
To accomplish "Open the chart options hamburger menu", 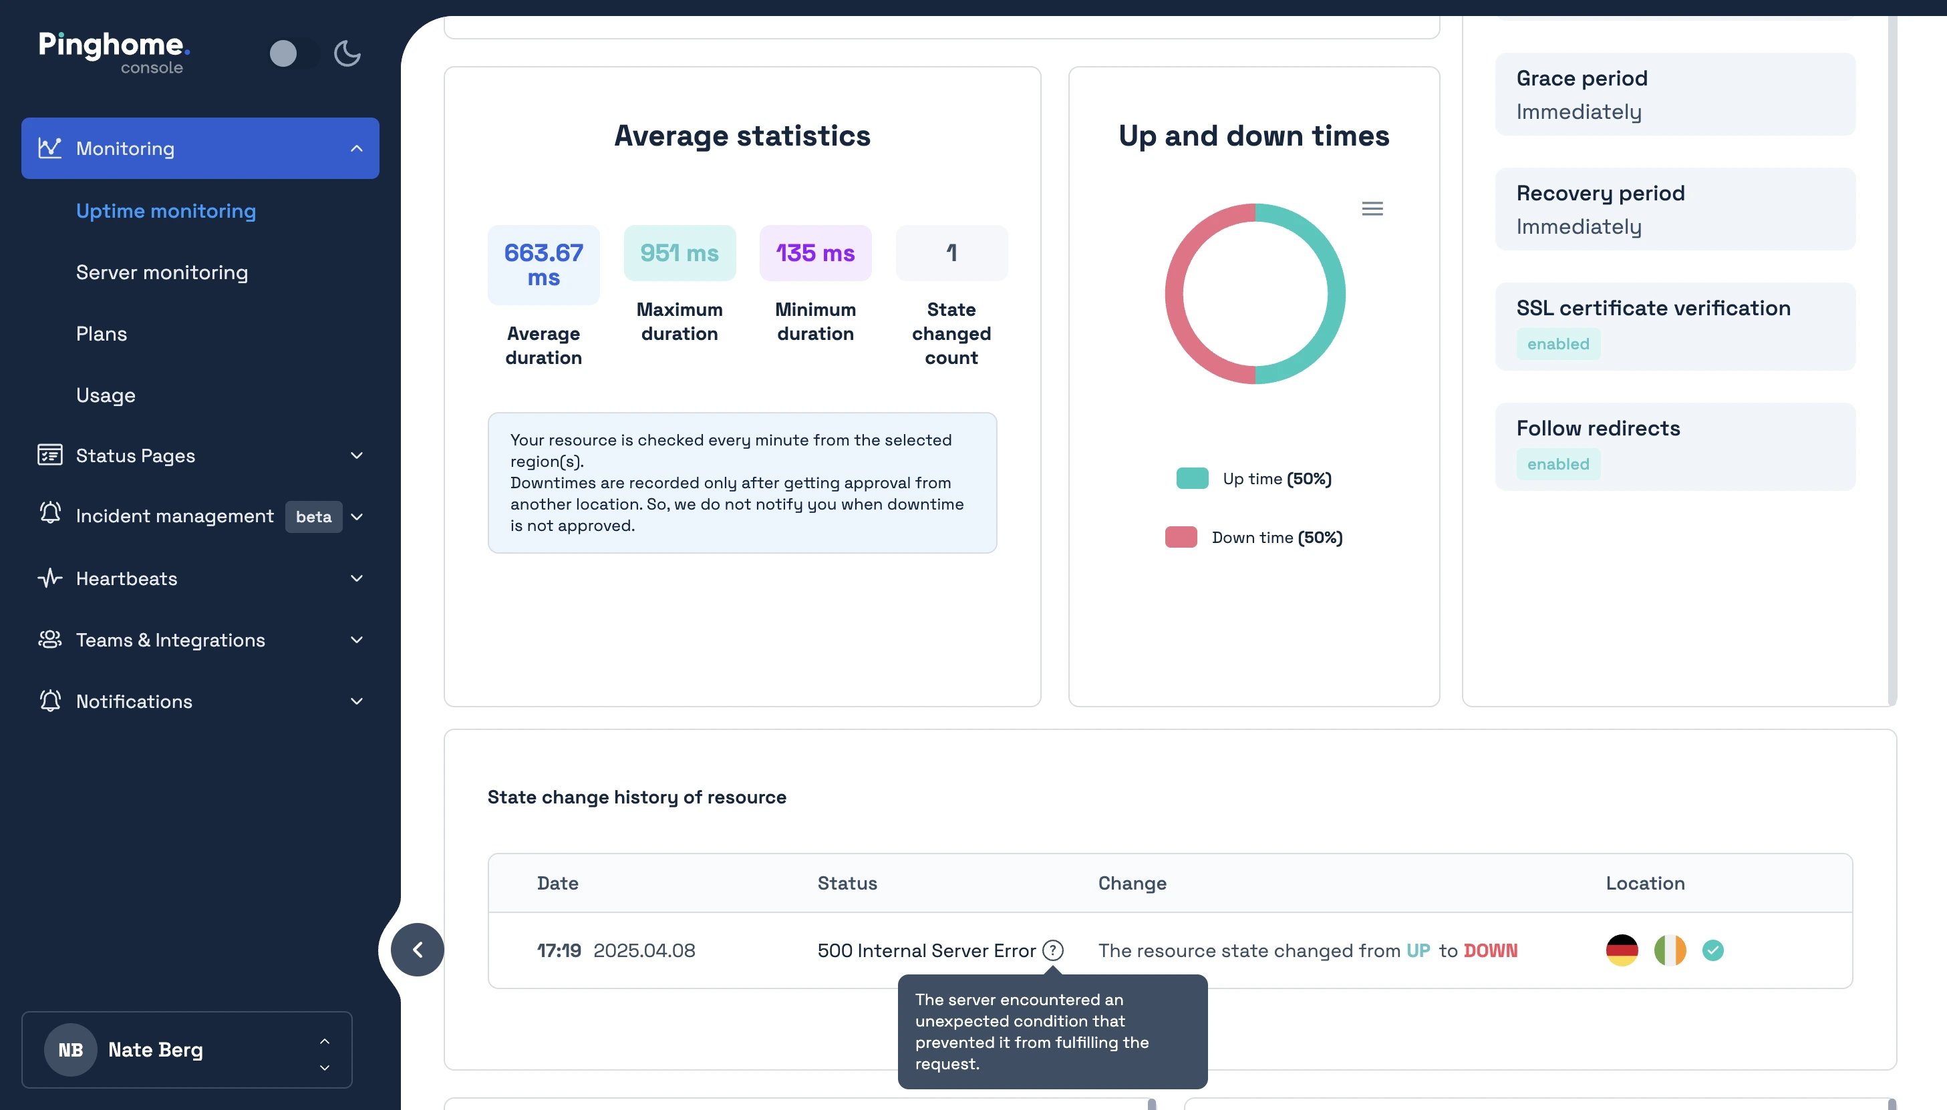I will pos(1372,207).
